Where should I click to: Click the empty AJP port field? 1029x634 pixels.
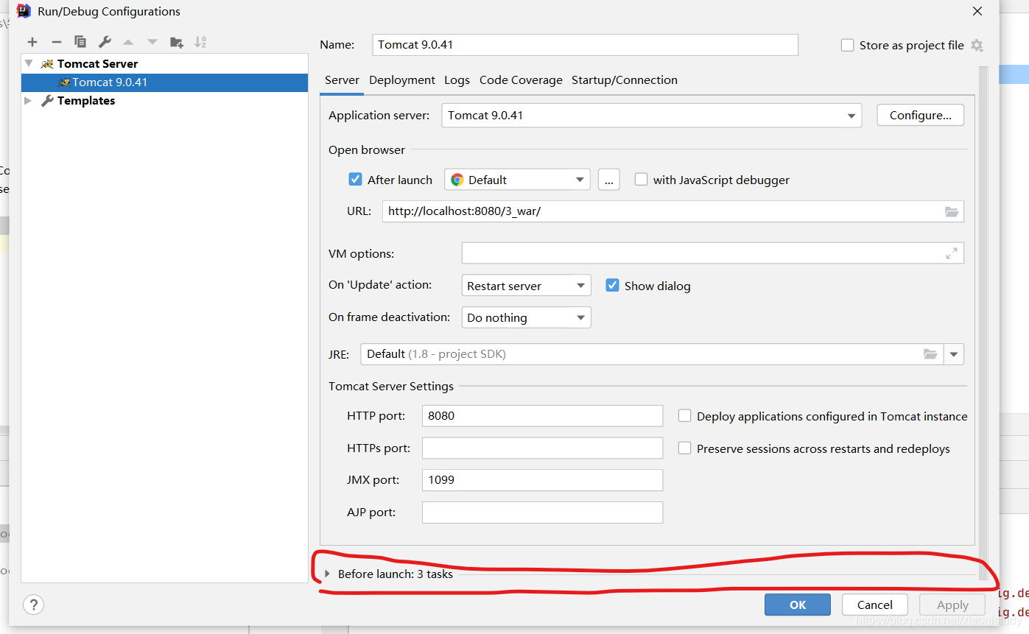coord(542,513)
